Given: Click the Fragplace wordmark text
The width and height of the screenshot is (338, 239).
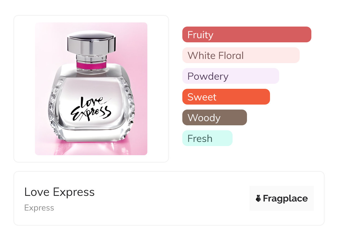Looking at the screenshot, I should click(x=285, y=198).
